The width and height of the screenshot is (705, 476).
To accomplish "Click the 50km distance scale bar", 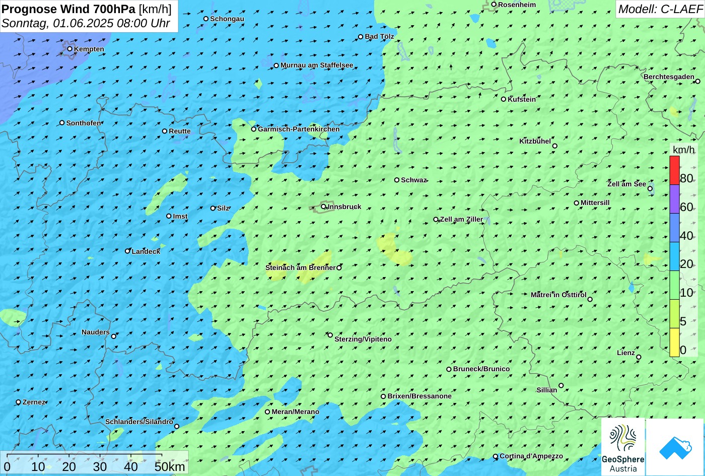I will 85,455.
